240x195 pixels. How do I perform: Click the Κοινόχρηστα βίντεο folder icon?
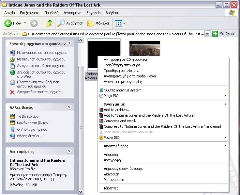12,123
